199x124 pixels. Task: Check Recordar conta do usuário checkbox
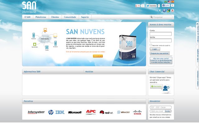[151, 45]
